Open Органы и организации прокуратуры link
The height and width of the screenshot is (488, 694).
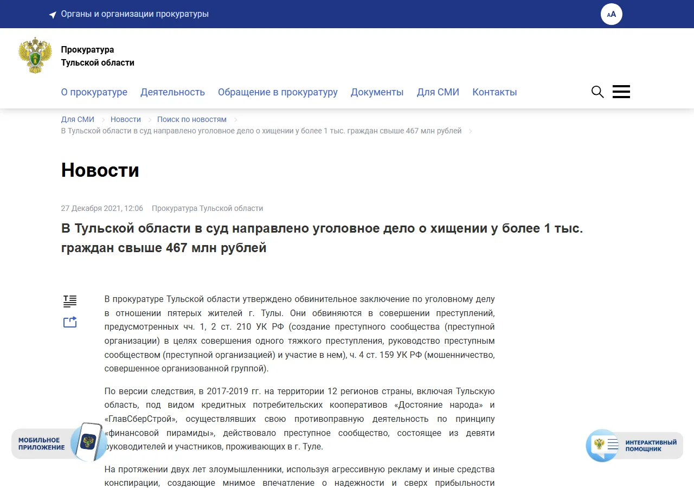(134, 14)
